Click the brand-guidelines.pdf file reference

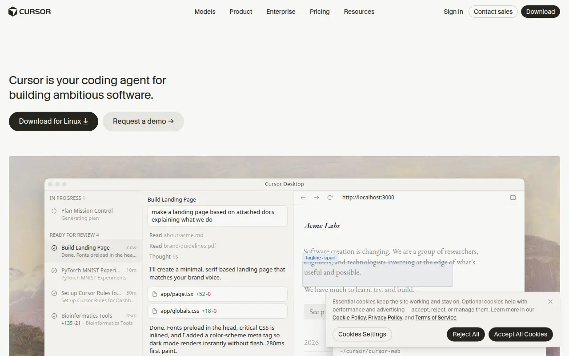190,246
